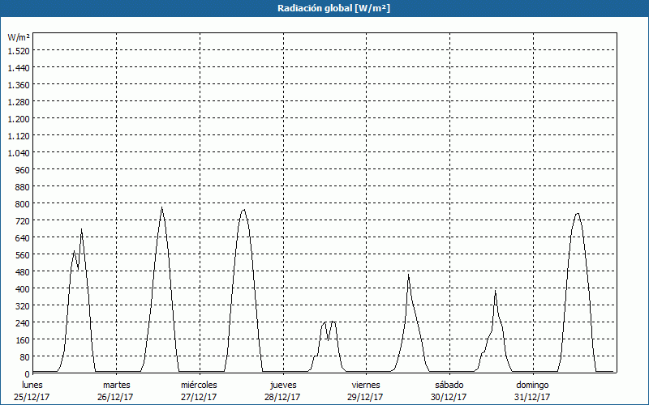Image resolution: width=649 pixels, height=405 pixels.
Task: Select the martes 26/12/17 date label
Action: click(x=116, y=390)
